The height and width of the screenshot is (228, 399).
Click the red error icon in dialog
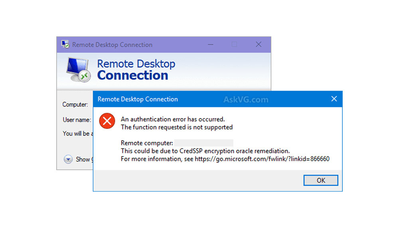click(107, 121)
